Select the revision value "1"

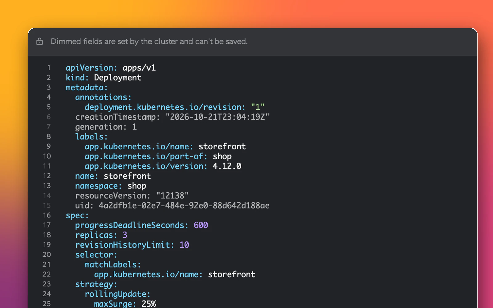[x=258, y=107]
